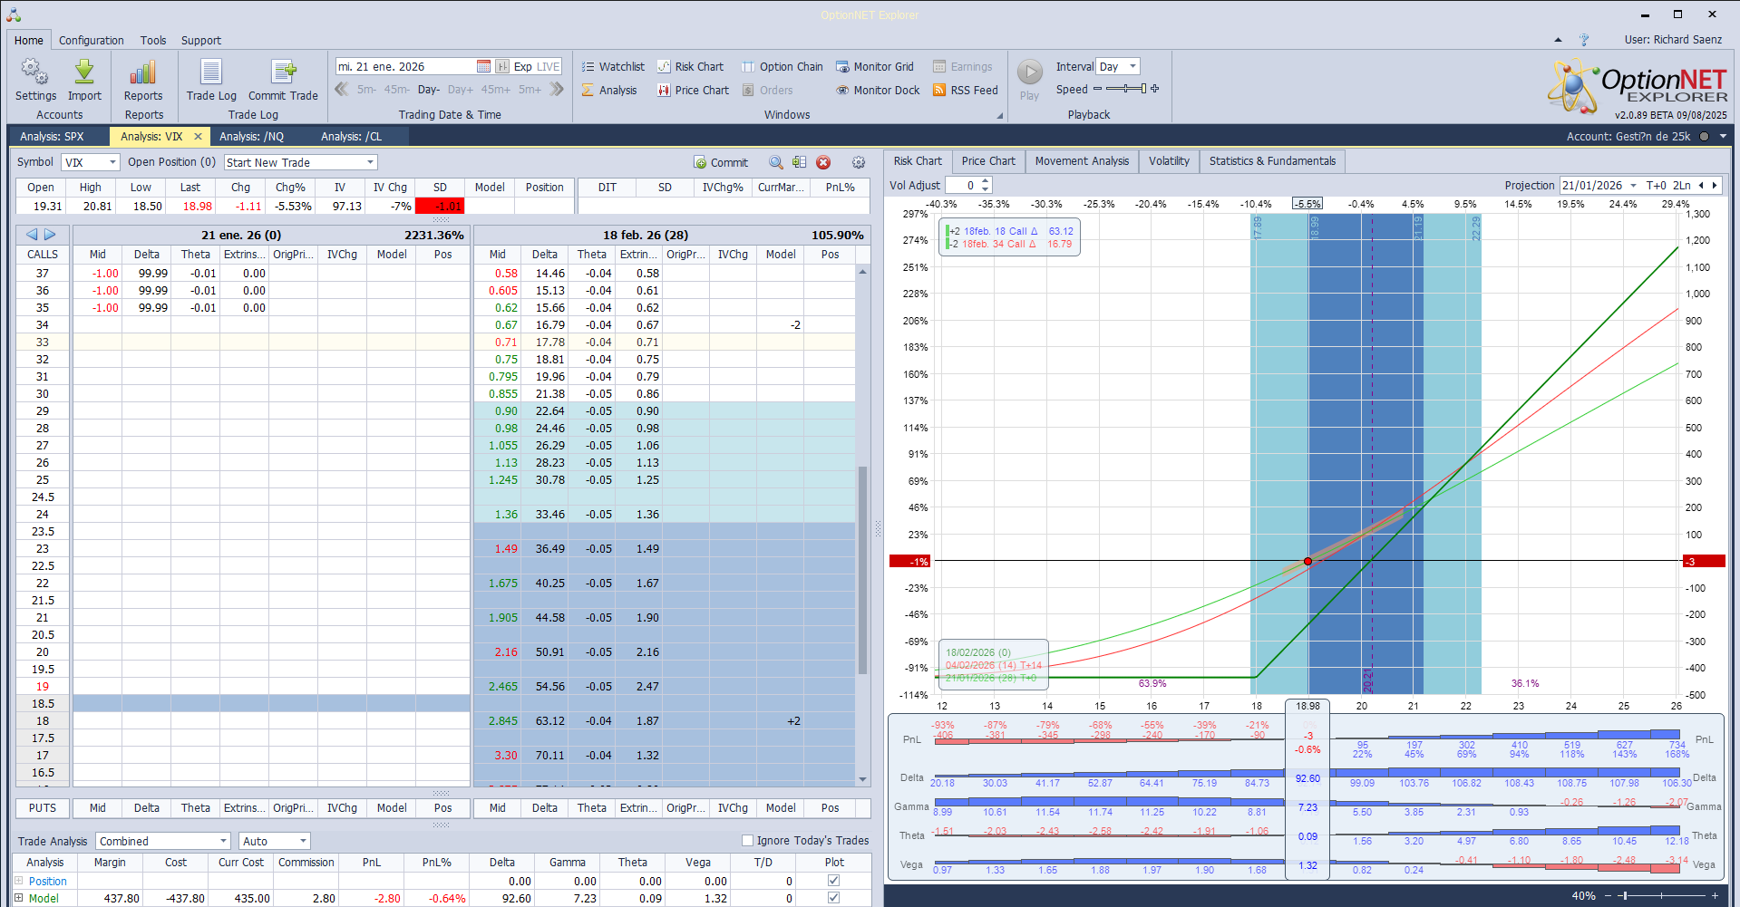This screenshot has height=907, width=1740.
Task: Click the Commit button
Action: pos(721,162)
